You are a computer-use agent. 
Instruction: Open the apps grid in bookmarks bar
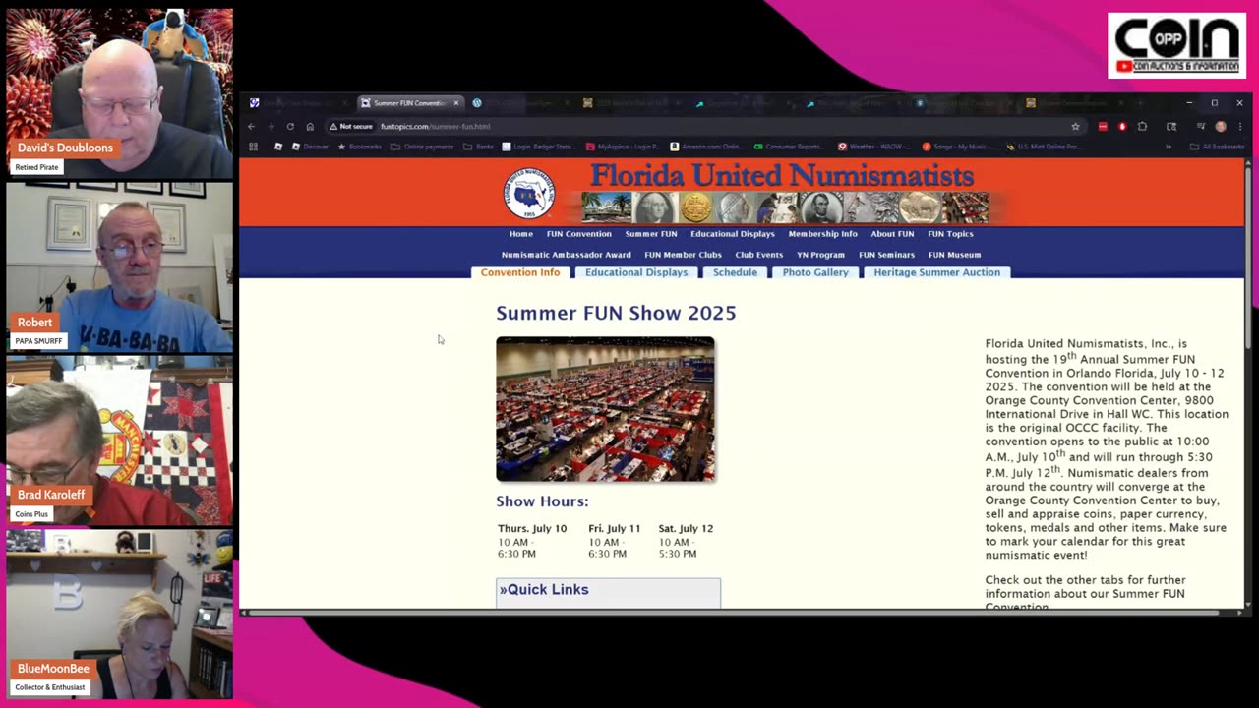point(253,147)
